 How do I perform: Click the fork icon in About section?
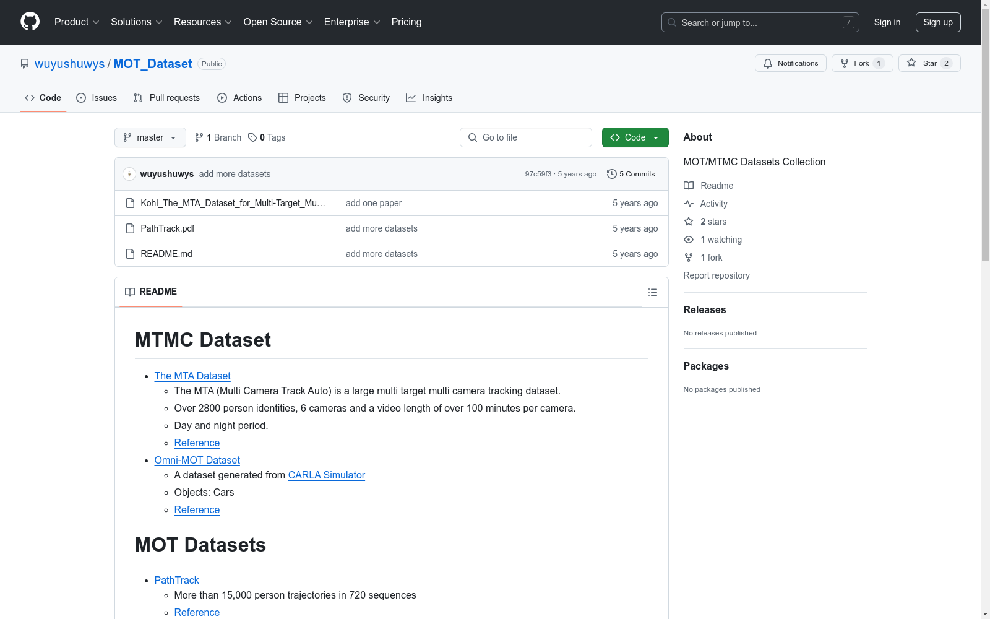coord(689,258)
